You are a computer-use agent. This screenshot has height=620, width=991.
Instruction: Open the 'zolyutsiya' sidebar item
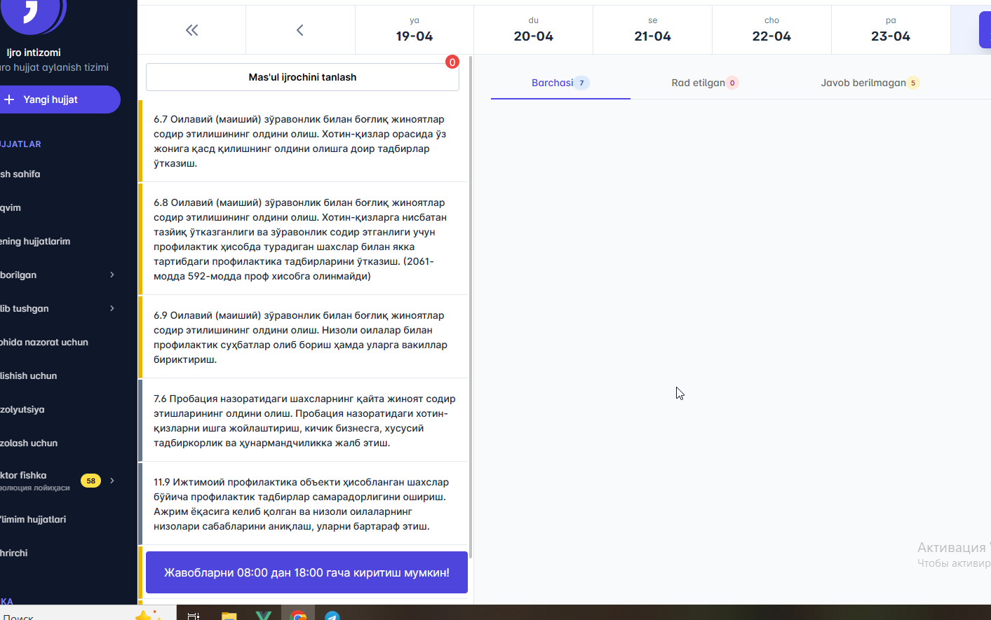(22, 409)
